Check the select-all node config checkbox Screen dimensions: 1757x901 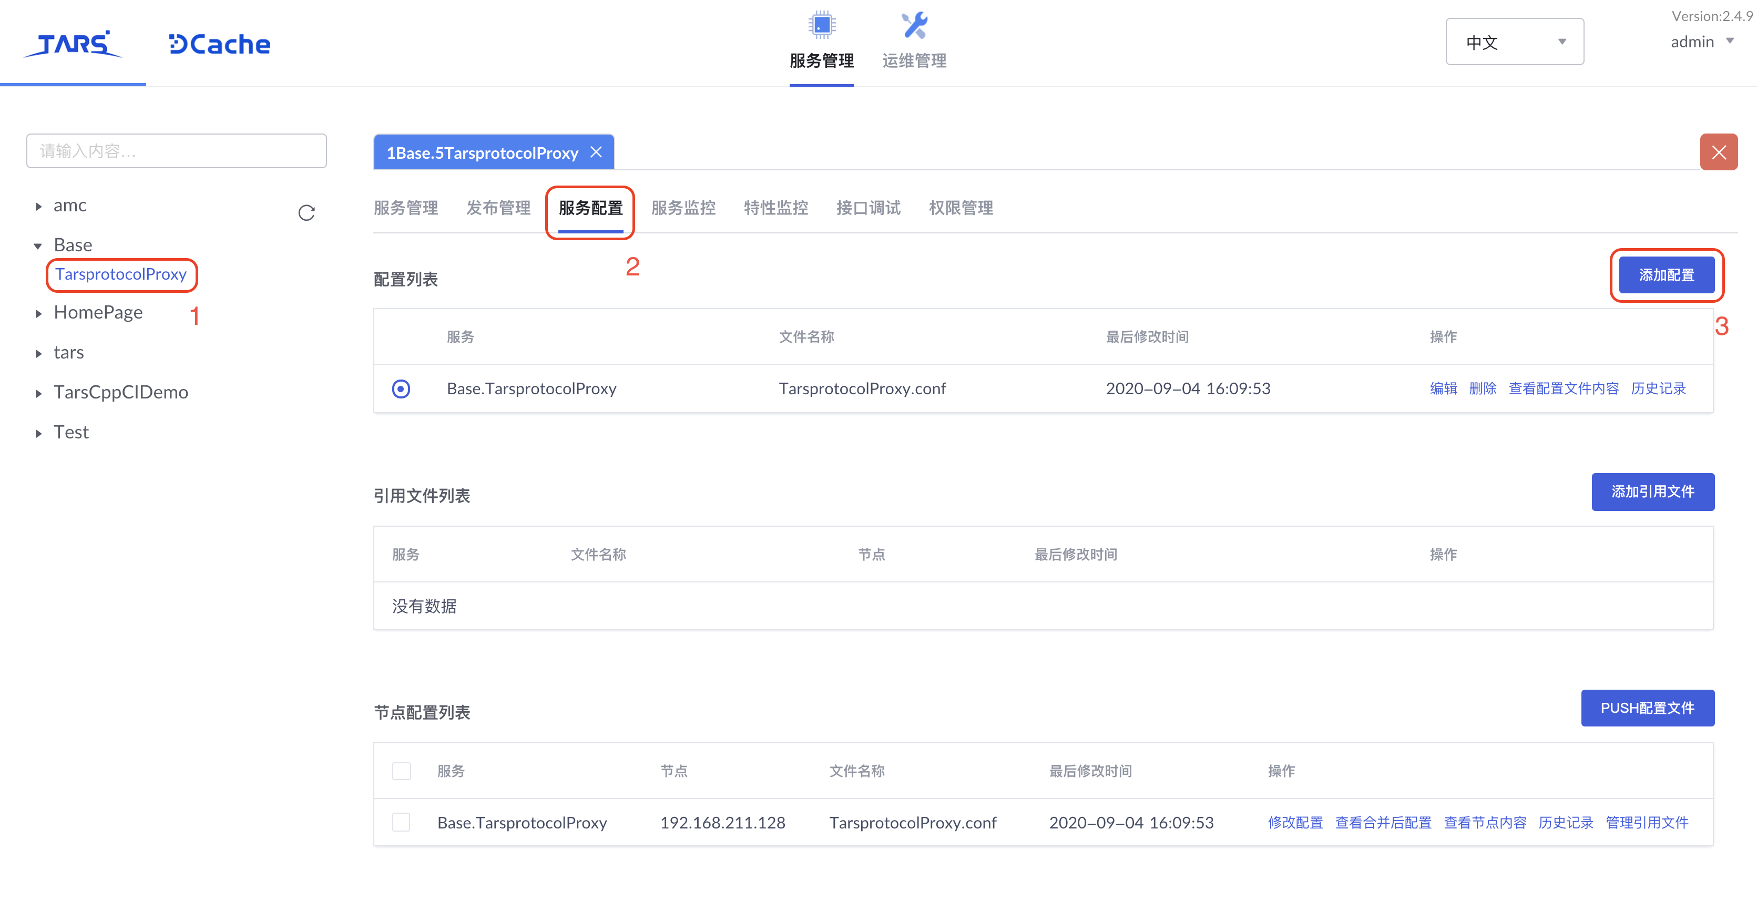(x=401, y=771)
